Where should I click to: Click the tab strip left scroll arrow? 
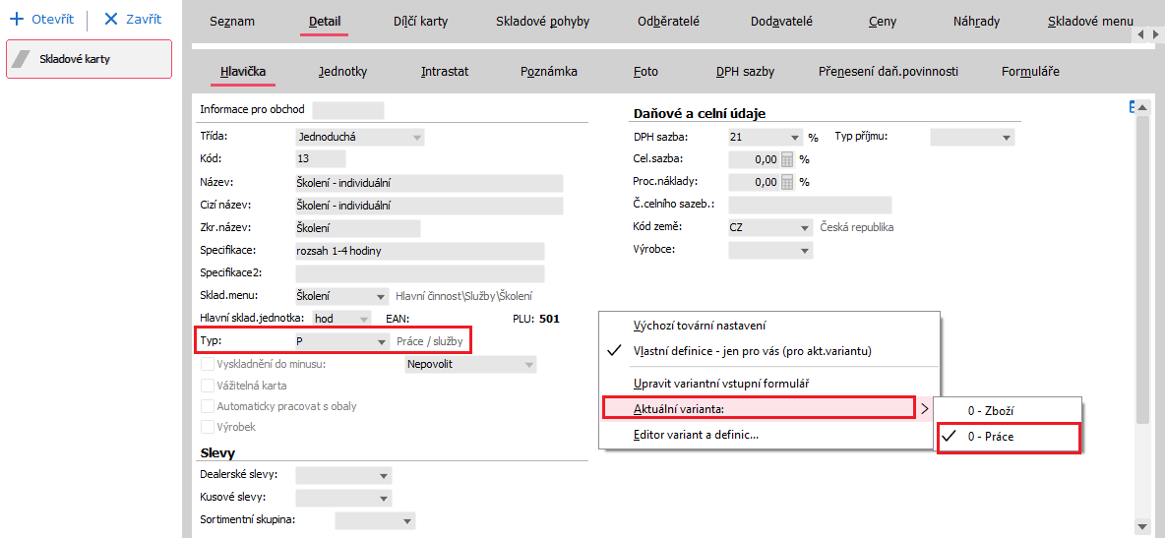[1142, 35]
